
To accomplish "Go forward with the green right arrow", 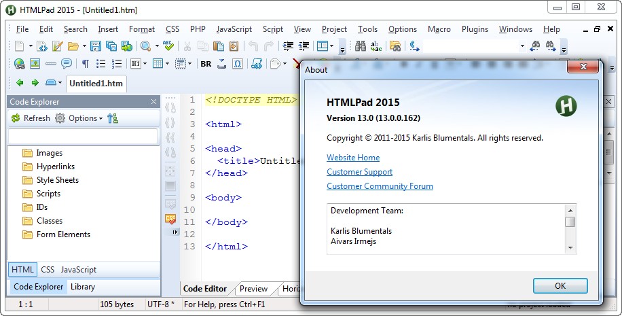I will tap(35, 83).
